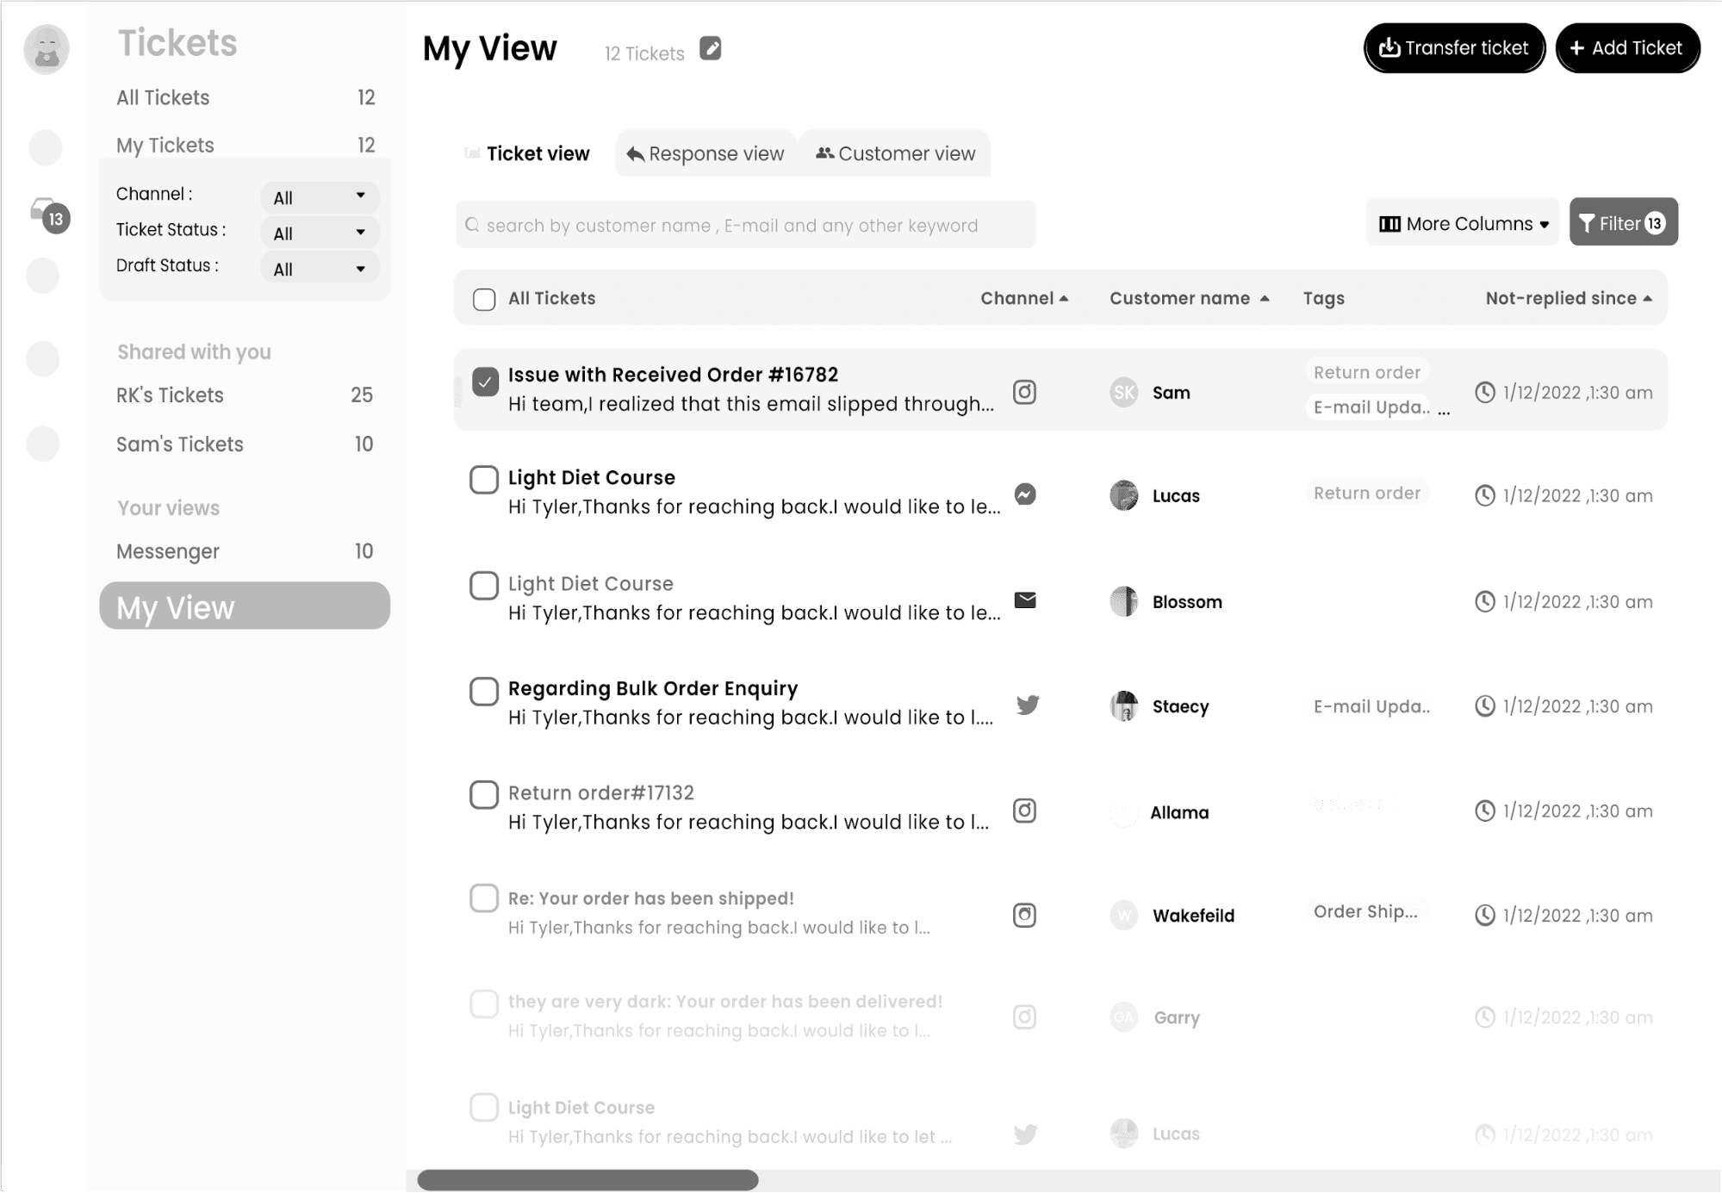Click the horizontal scrollbar thumb at the bottom

coord(588,1180)
